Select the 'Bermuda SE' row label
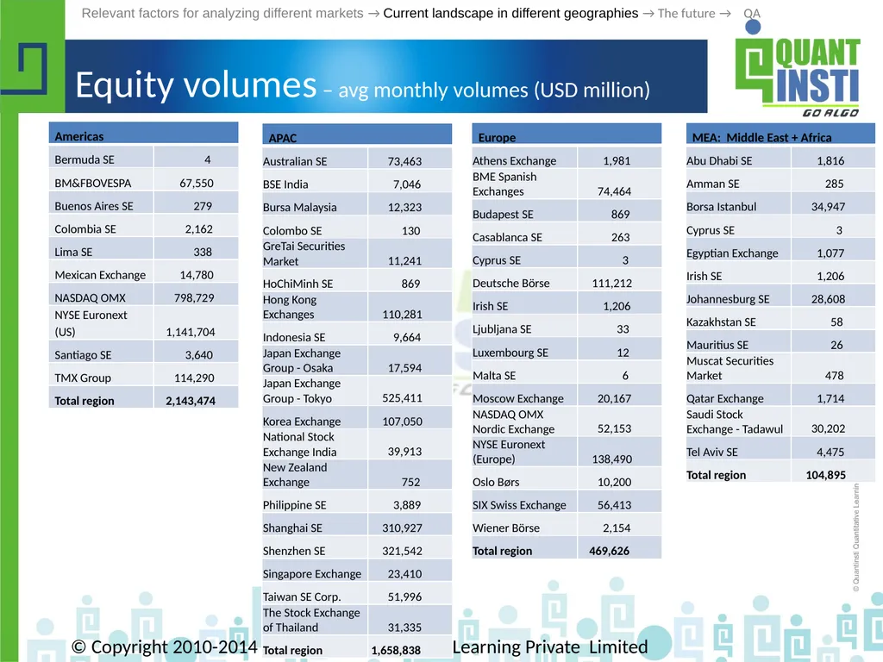The width and height of the screenshot is (883, 662). 85,159
